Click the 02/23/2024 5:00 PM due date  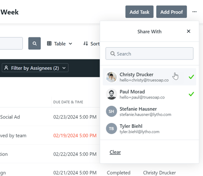[75, 117]
